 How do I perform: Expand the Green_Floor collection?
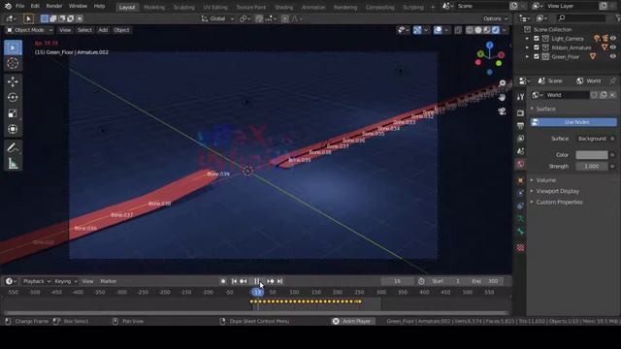coord(527,56)
